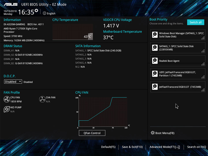The width and height of the screenshot is (208, 156).
Task: Click the DIMM_A2 G-Skill 8192MB row
Action: [23, 55]
